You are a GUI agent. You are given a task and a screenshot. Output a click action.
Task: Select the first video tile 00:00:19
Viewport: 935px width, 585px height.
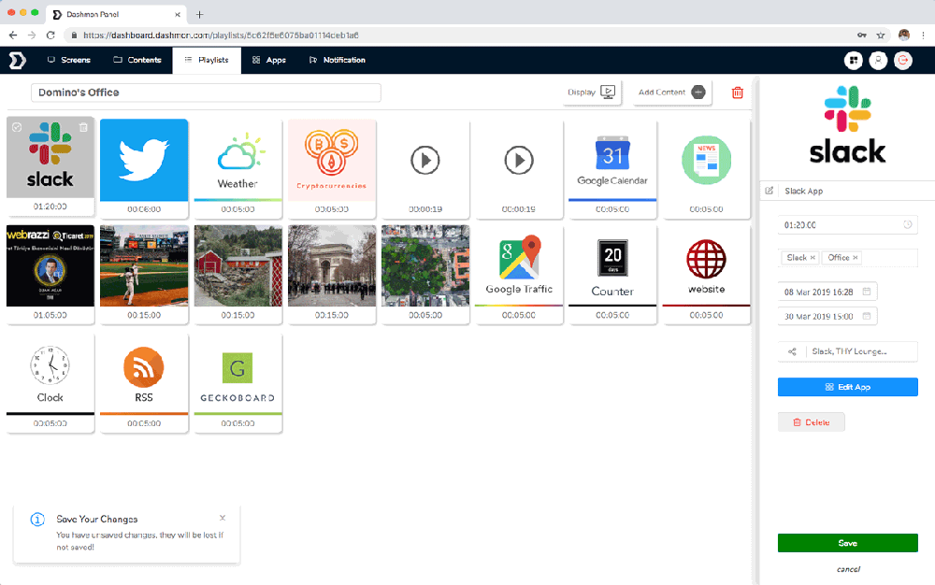pos(425,168)
